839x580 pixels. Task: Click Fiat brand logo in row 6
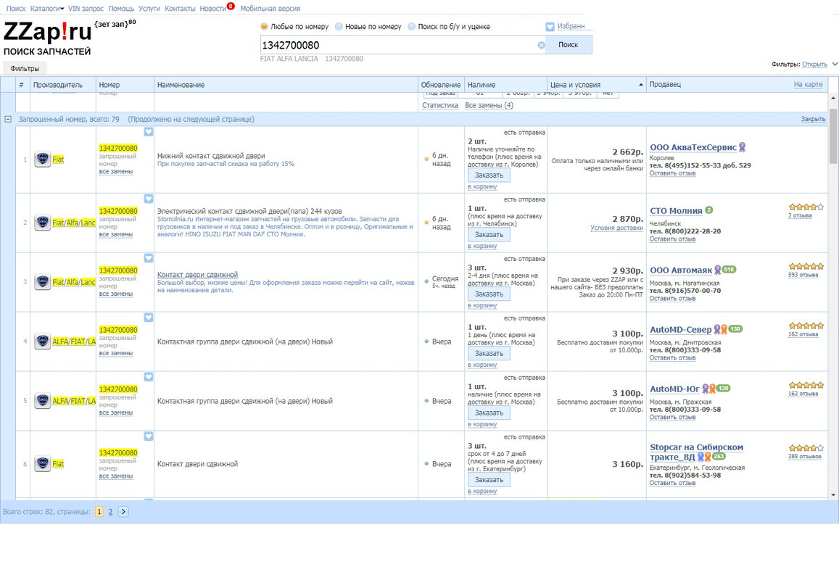42,463
